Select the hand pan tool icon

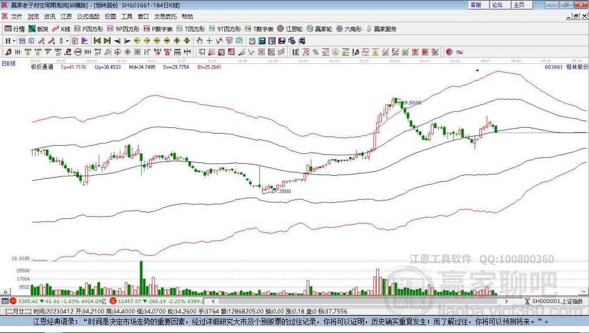coord(199,41)
